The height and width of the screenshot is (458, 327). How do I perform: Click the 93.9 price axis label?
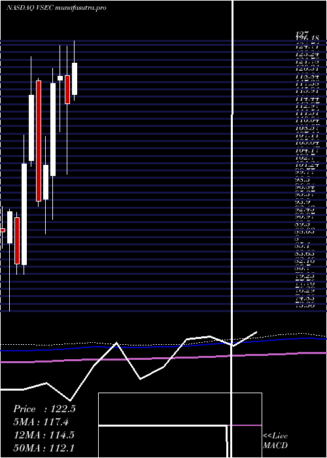pos(303,202)
